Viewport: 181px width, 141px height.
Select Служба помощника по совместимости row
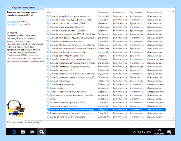click(106, 45)
